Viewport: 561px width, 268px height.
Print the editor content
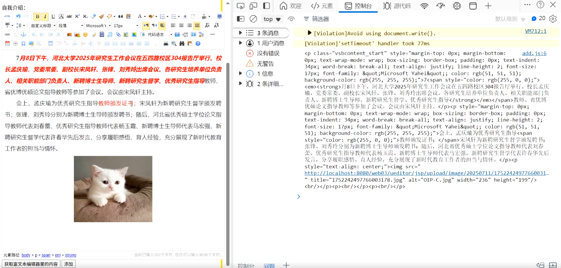tap(166, 43)
